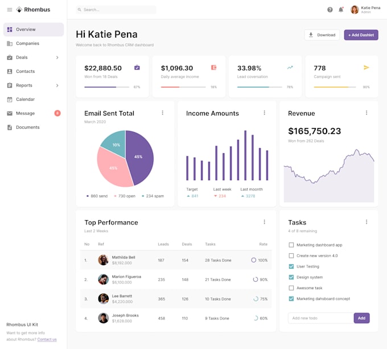The image size is (387, 349).
Task: Follow the Contact us link
Action: point(47,339)
